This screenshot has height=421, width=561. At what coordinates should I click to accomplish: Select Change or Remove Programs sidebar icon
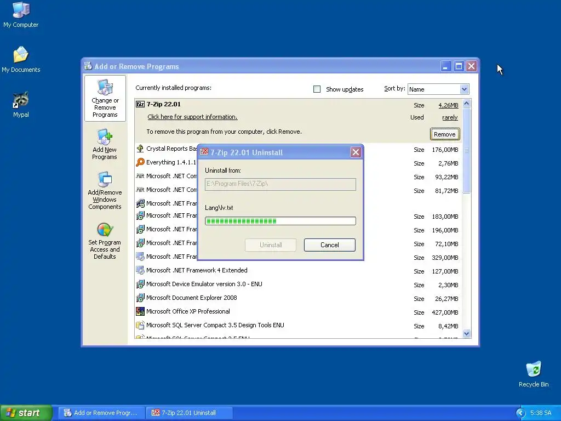point(105,99)
